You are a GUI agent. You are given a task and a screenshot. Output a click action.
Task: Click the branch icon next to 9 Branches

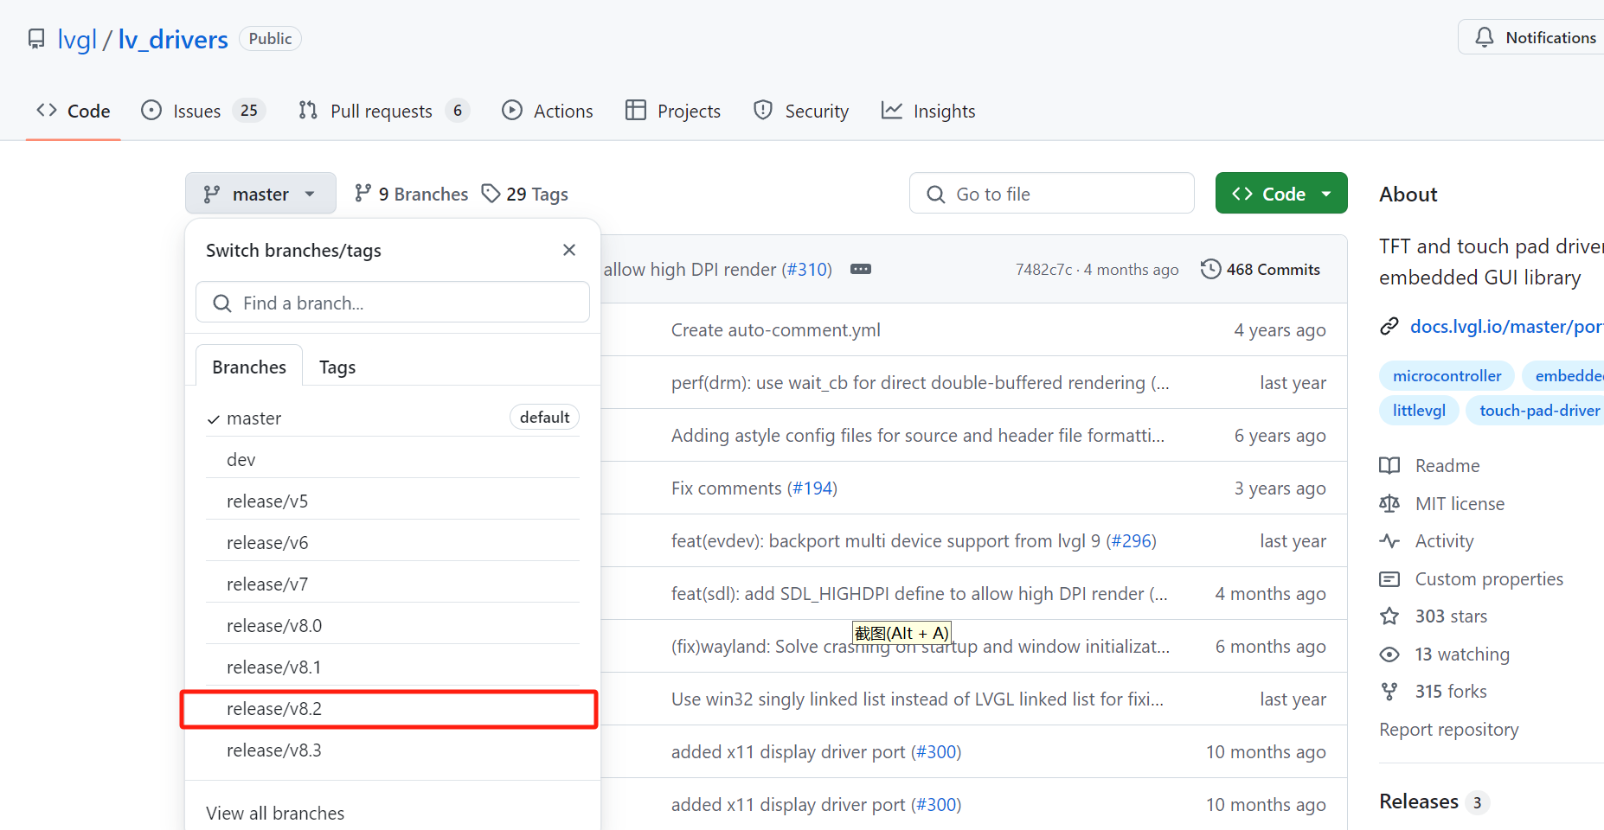(x=363, y=194)
